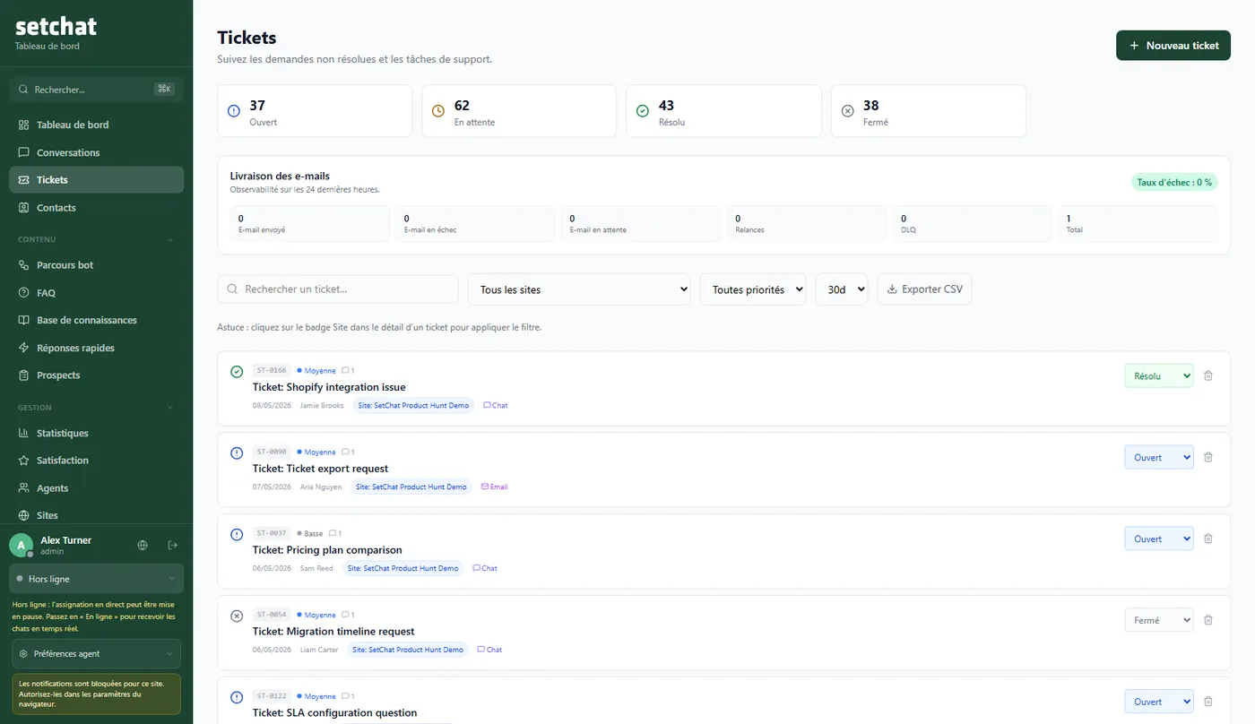Open Conversations in the sidebar
Screen dimensions: 1255x724
(96, 152)
